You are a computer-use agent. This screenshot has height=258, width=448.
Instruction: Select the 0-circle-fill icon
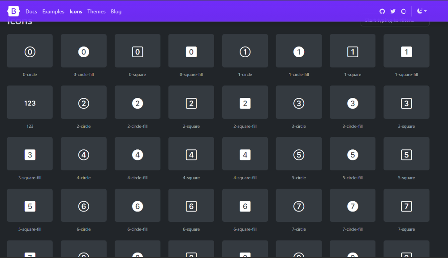pyautogui.click(x=84, y=51)
